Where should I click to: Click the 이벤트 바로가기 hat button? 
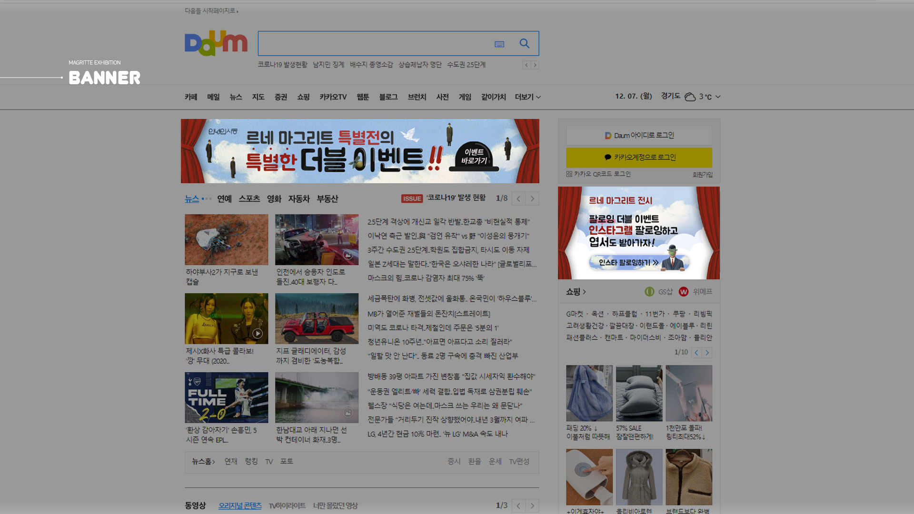click(474, 157)
